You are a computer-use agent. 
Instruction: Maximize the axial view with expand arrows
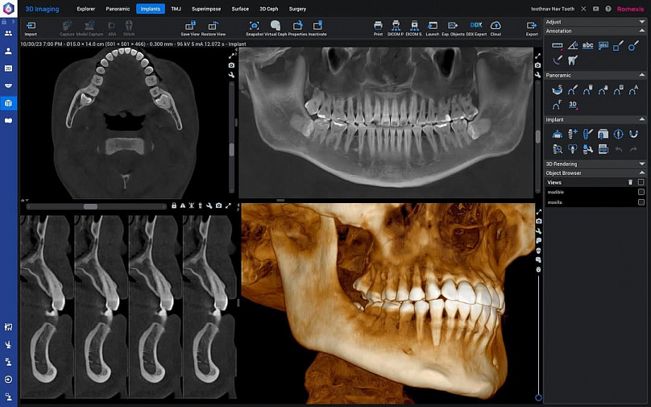point(232,56)
